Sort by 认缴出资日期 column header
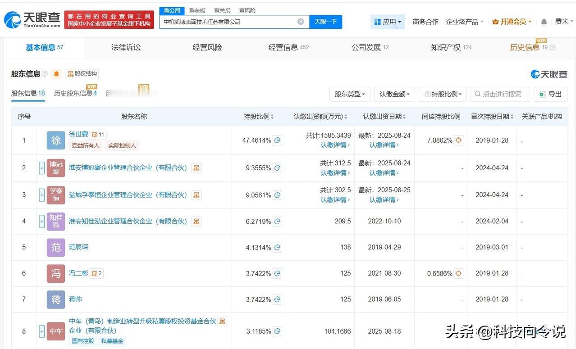This screenshot has width=576, height=349. (384, 117)
